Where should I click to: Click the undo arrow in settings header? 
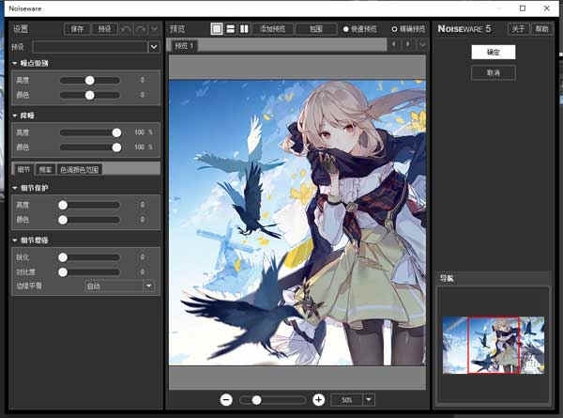[x=127, y=29]
